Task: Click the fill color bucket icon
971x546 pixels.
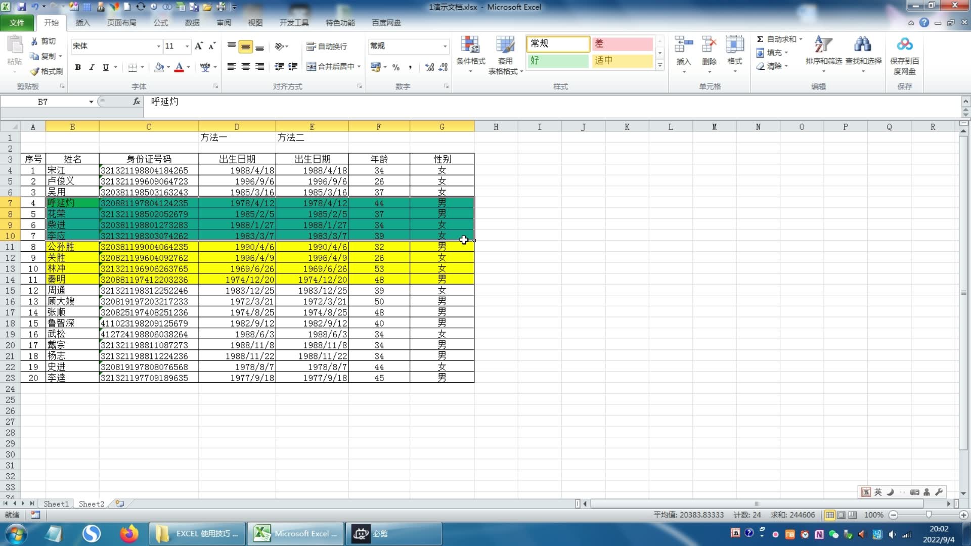Action: pos(159,67)
